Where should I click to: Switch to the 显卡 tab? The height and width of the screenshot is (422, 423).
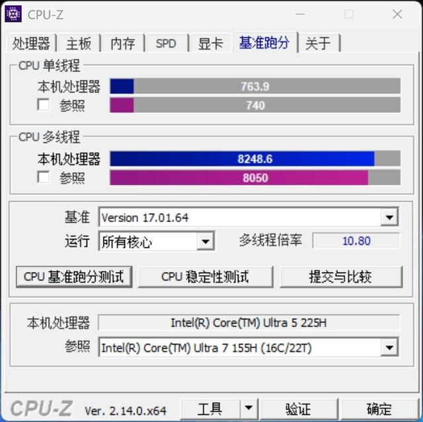pyautogui.click(x=210, y=43)
